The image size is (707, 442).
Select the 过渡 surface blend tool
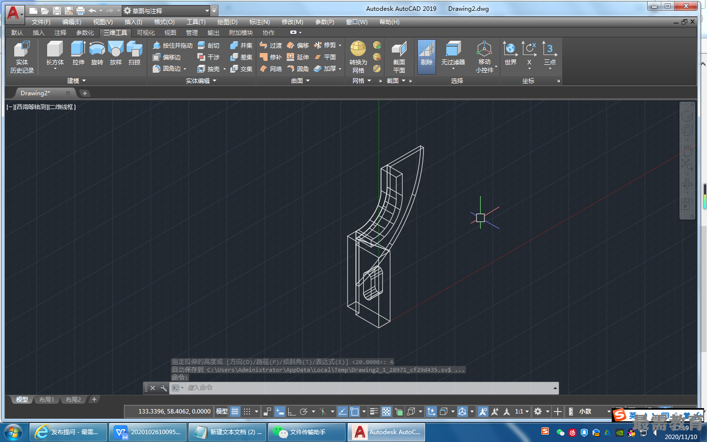(x=271, y=45)
